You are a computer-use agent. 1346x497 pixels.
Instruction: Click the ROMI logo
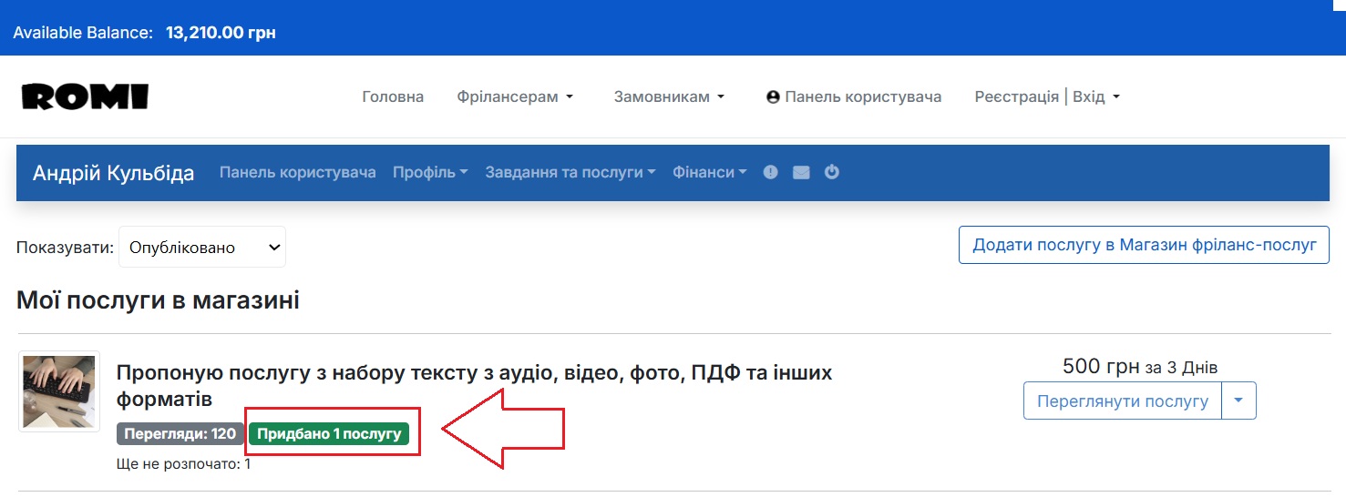coord(85,96)
